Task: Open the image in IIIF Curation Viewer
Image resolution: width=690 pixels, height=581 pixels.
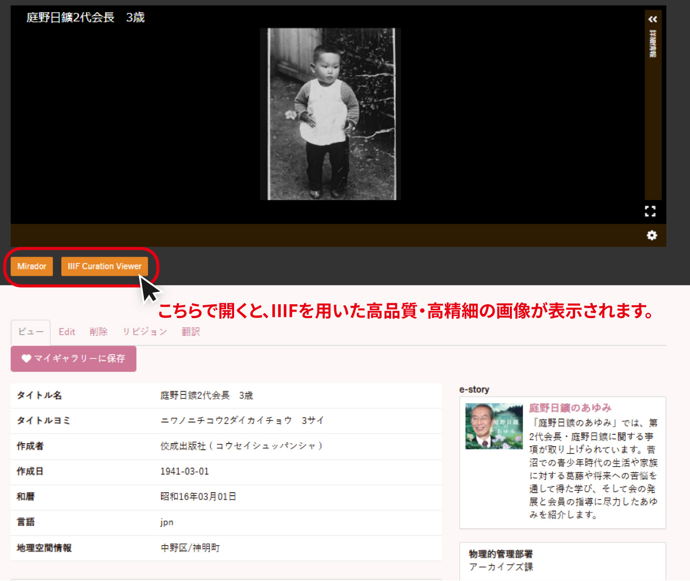Action: pos(105,266)
